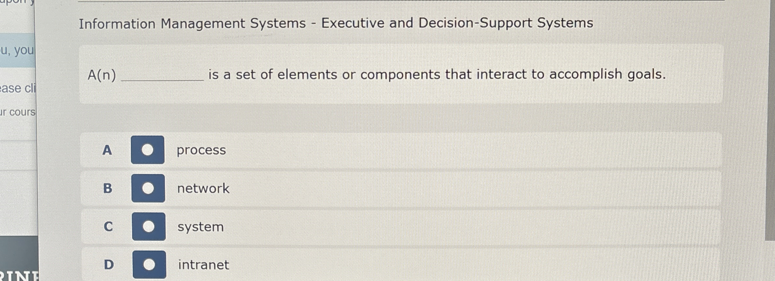The height and width of the screenshot is (281, 775).
Task: Click the letter label A
Action: (108, 150)
